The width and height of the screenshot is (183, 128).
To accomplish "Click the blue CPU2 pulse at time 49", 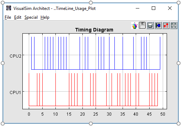I will pos(160,53).
